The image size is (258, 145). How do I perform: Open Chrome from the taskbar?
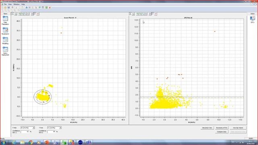point(31,142)
